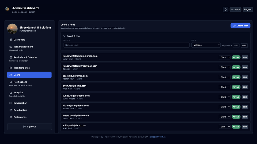Viewport: 257px width, 144px height.
Task: Open role dropdown for arjun.naik@demo.com
Action: tap(225, 87)
